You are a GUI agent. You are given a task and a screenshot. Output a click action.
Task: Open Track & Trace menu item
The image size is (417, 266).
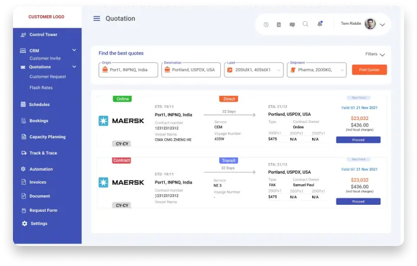tap(43, 153)
